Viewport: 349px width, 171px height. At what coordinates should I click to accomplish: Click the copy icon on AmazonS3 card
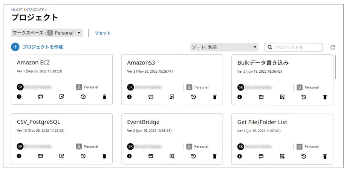tap(172, 97)
